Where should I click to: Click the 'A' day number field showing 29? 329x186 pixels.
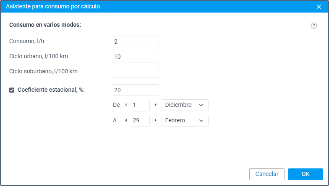point(140,121)
